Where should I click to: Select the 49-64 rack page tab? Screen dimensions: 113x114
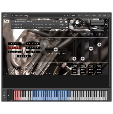(94, 16)
